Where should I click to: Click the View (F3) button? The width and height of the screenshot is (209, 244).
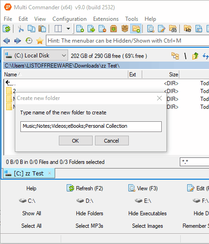(x=143, y=188)
